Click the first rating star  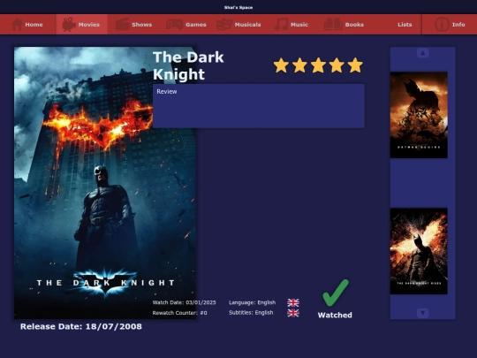[281, 65]
